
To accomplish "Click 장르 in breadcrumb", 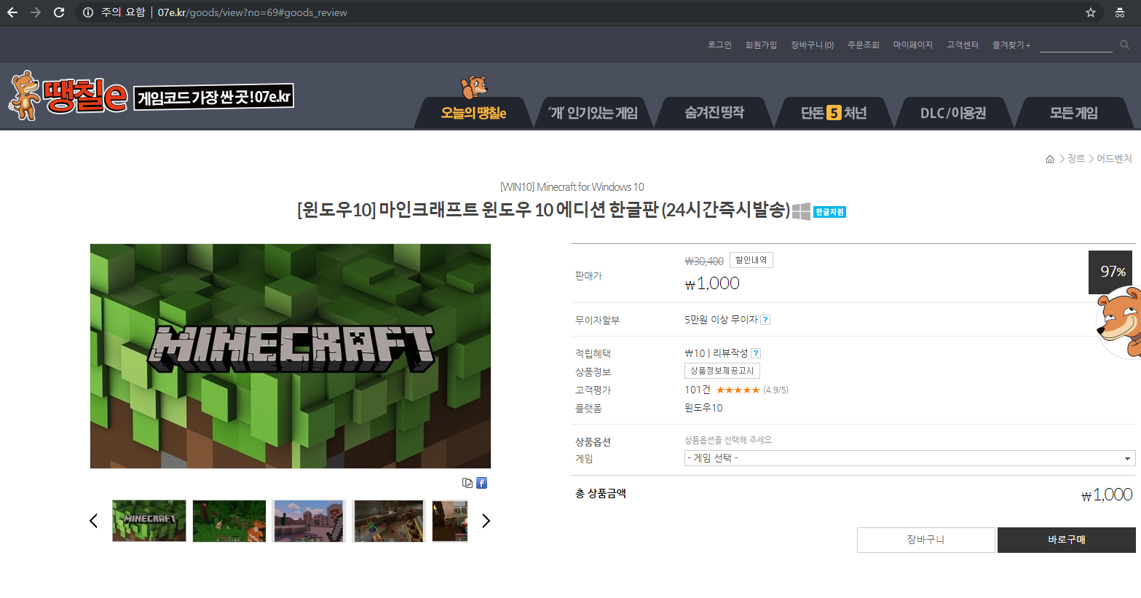I will coord(1076,159).
